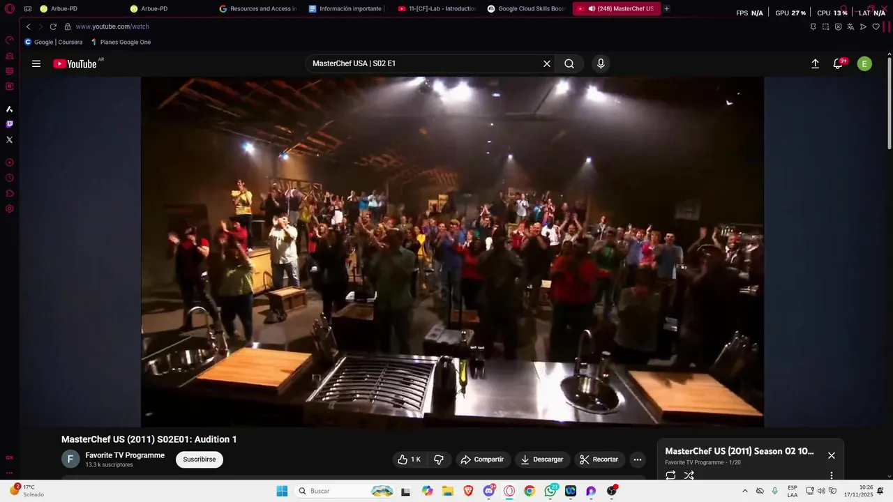Open the sidebar history clock icon
Image resolution: width=893 pixels, height=502 pixels.
tap(10, 178)
